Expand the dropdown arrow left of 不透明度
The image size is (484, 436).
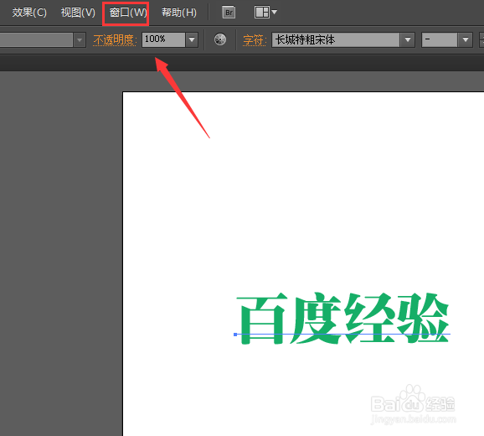click(x=80, y=40)
